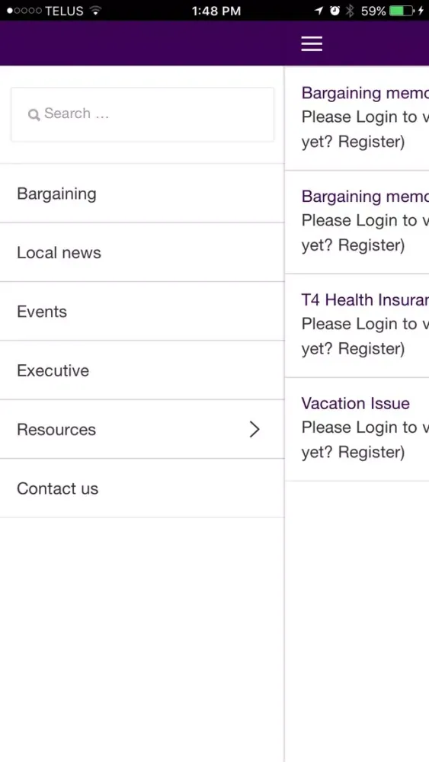
Task: Tap the hamburger menu icon
Action: point(312,43)
